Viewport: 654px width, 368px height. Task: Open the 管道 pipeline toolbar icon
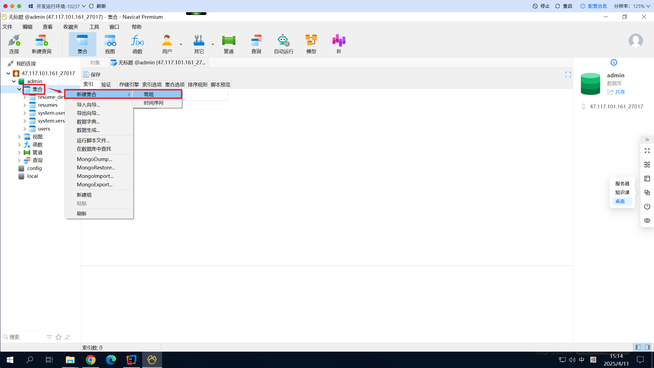pyautogui.click(x=229, y=44)
